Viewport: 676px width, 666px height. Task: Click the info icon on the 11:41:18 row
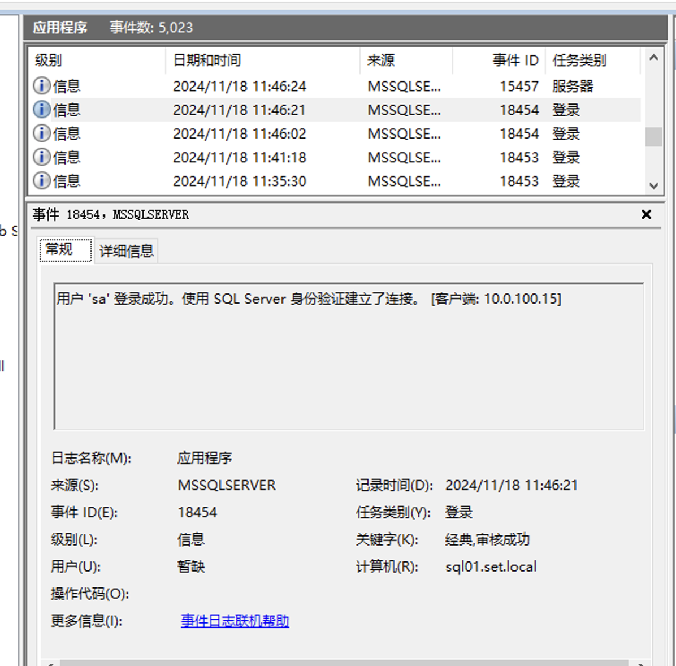tap(41, 157)
